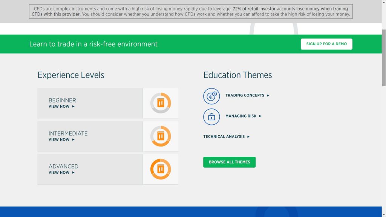Open the Trading Concepts theme link
Viewport: 386px width, 217px height.
[x=245, y=95]
